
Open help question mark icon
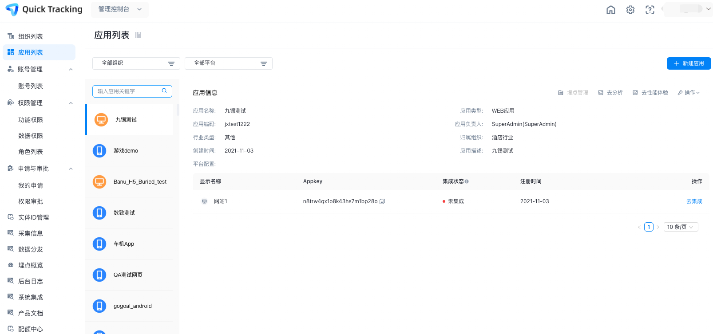pyautogui.click(x=650, y=10)
